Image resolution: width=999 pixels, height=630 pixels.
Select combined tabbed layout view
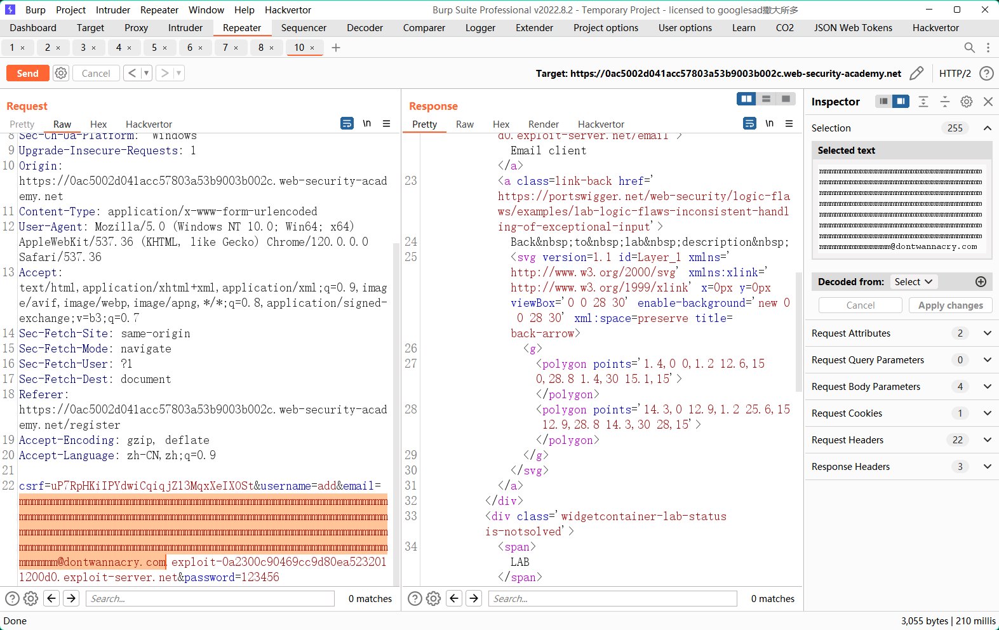(786, 99)
